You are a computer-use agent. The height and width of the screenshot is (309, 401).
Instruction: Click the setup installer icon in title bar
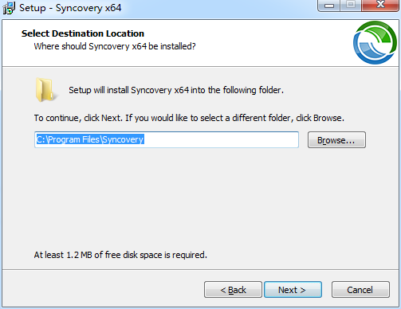9,8
